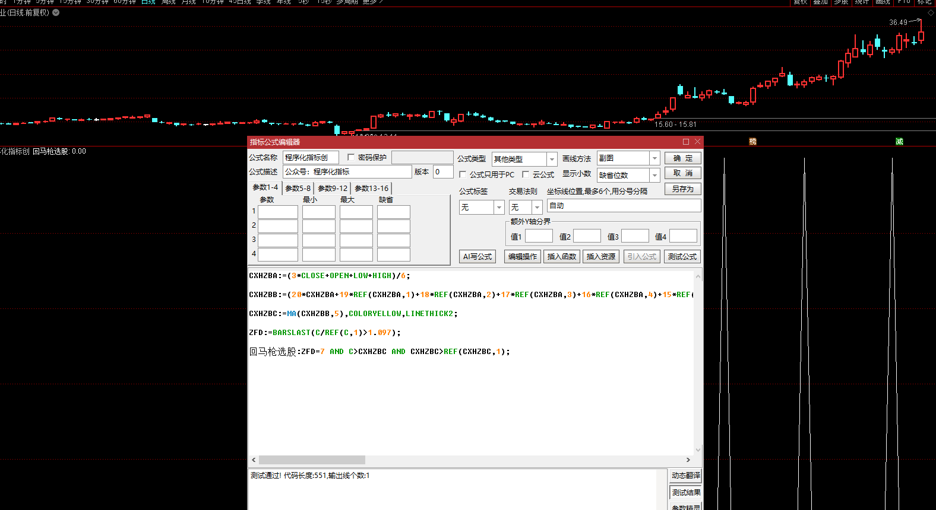Click the 另存为 button

tap(682, 189)
